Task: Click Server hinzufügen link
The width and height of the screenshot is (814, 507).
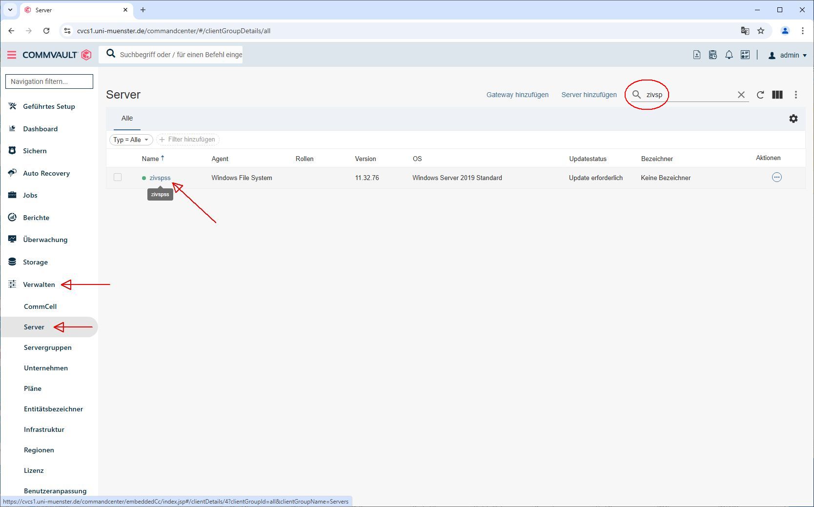Action: [589, 95]
